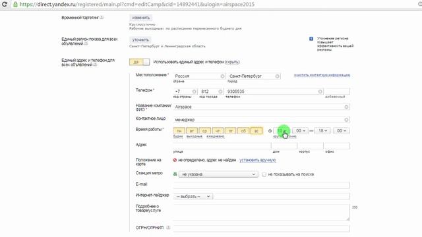Viewport: 422px width, 237px height.
Task: Click установить вручную map link
Action: click(258, 160)
